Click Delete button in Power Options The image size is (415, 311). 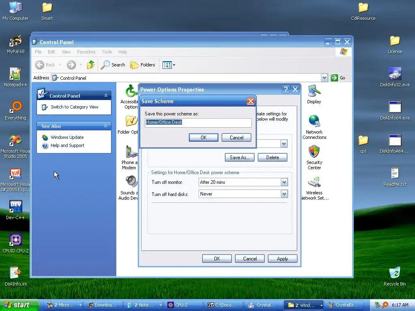(272, 158)
